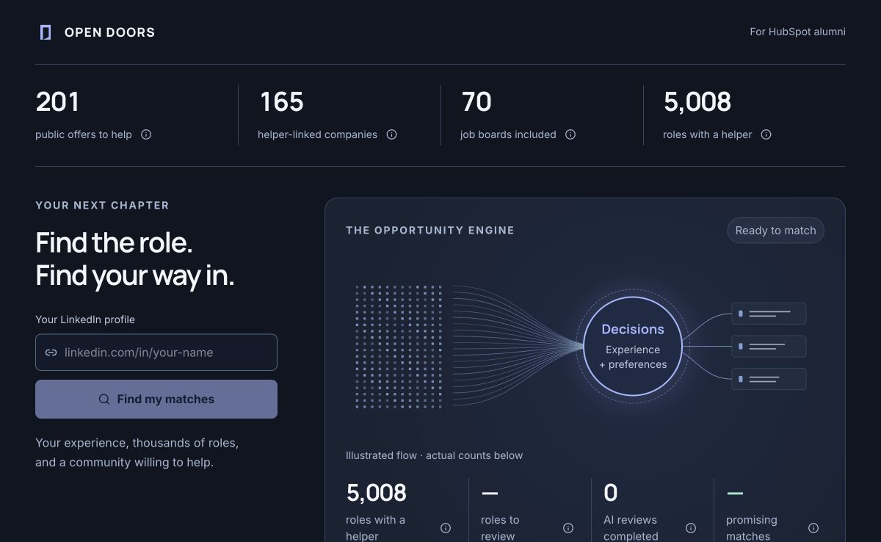View info for top roles with a helper
The width and height of the screenshot is (881, 542).
click(x=766, y=134)
